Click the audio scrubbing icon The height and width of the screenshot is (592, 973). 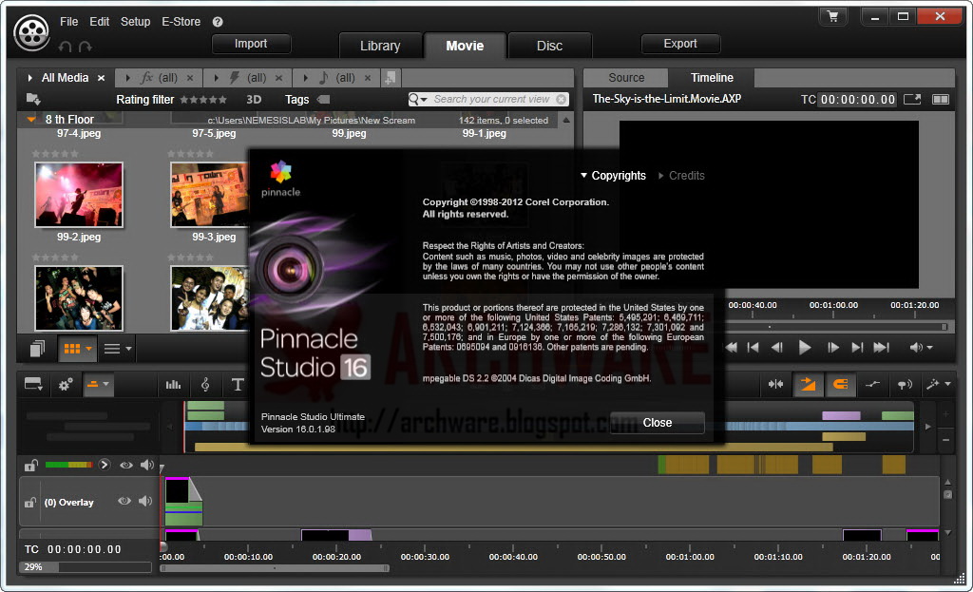point(905,385)
